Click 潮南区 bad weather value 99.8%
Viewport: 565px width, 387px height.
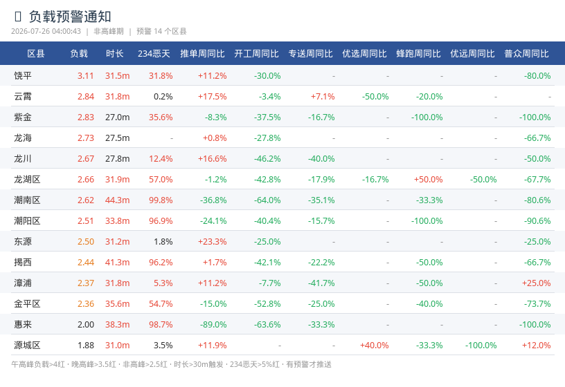click(x=161, y=200)
